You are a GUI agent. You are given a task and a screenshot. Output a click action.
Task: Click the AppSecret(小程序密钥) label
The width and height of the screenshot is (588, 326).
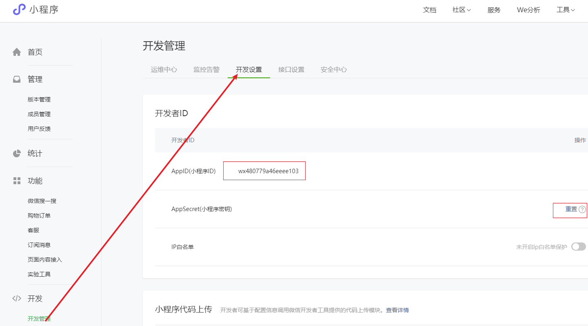(202, 209)
